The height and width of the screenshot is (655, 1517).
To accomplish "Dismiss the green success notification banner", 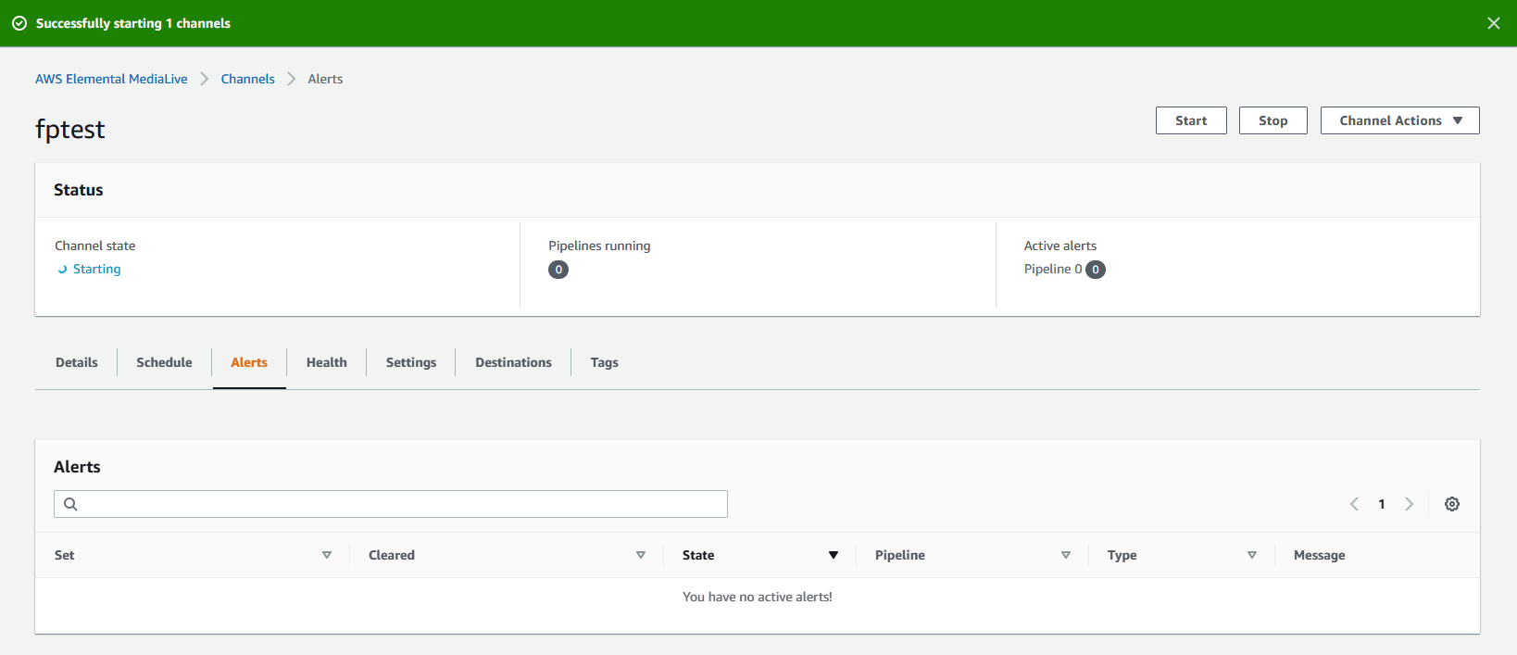I will (x=1493, y=23).
